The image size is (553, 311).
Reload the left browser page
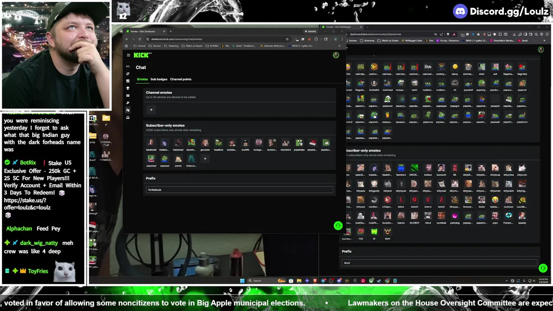[140, 39]
